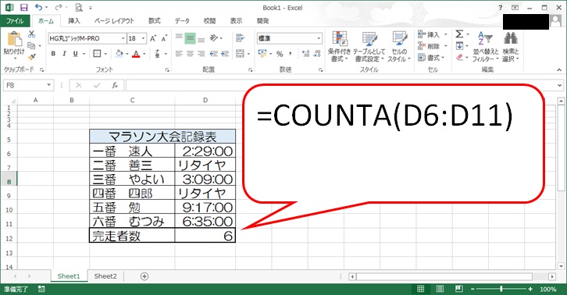This screenshot has height=295, width=567.
Task: Apply the percent style icon
Action: pos(280,54)
